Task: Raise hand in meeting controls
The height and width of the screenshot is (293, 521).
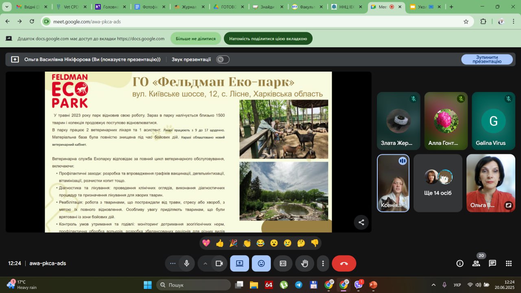Action: [304, 263]
